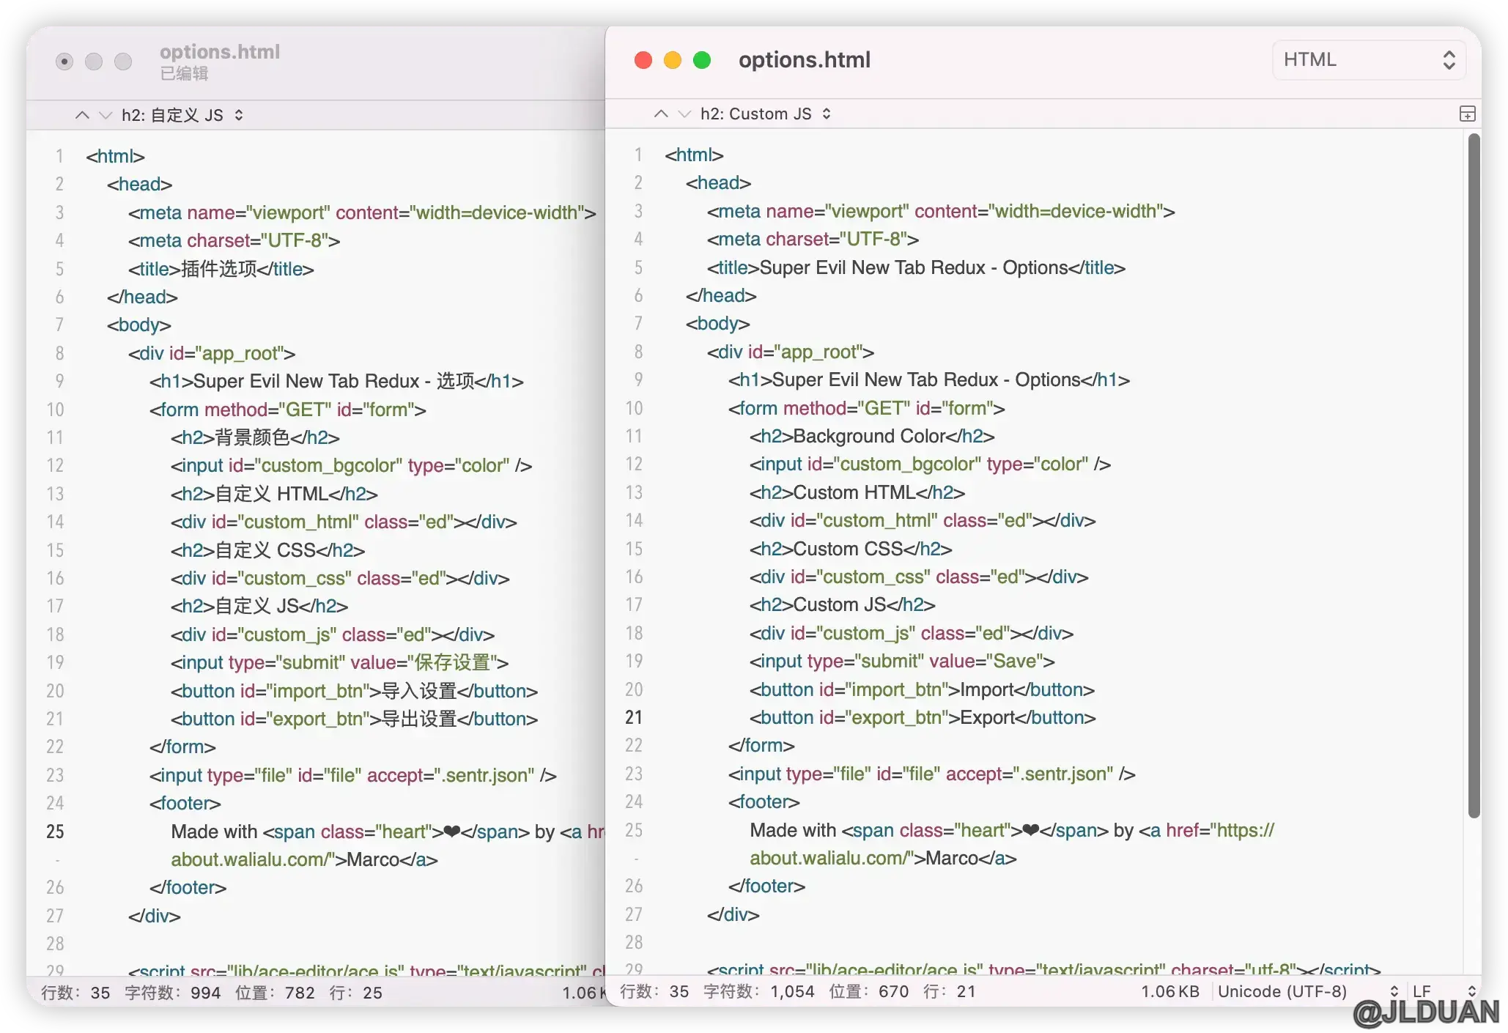Click '字符数: 994' in back status bar
This screenshot has width=1508, height=1033.
(x=172, y=993)
